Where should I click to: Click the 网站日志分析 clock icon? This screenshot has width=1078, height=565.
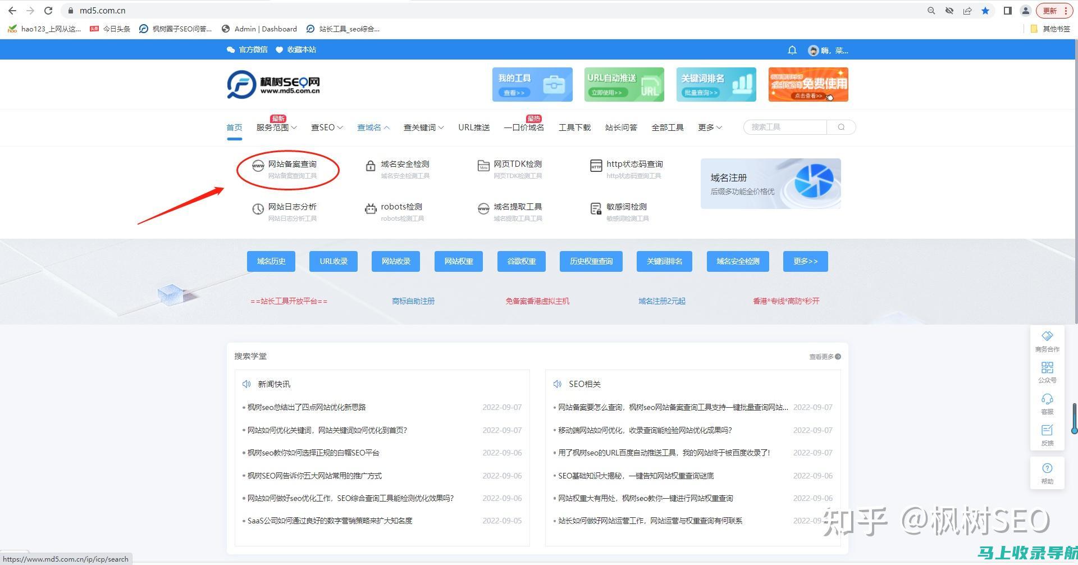(258, 209)
